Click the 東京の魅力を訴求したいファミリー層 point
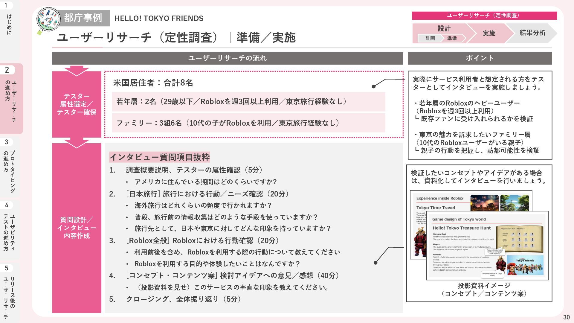This screenshot has width=574, height=323. tap(477, 143)
